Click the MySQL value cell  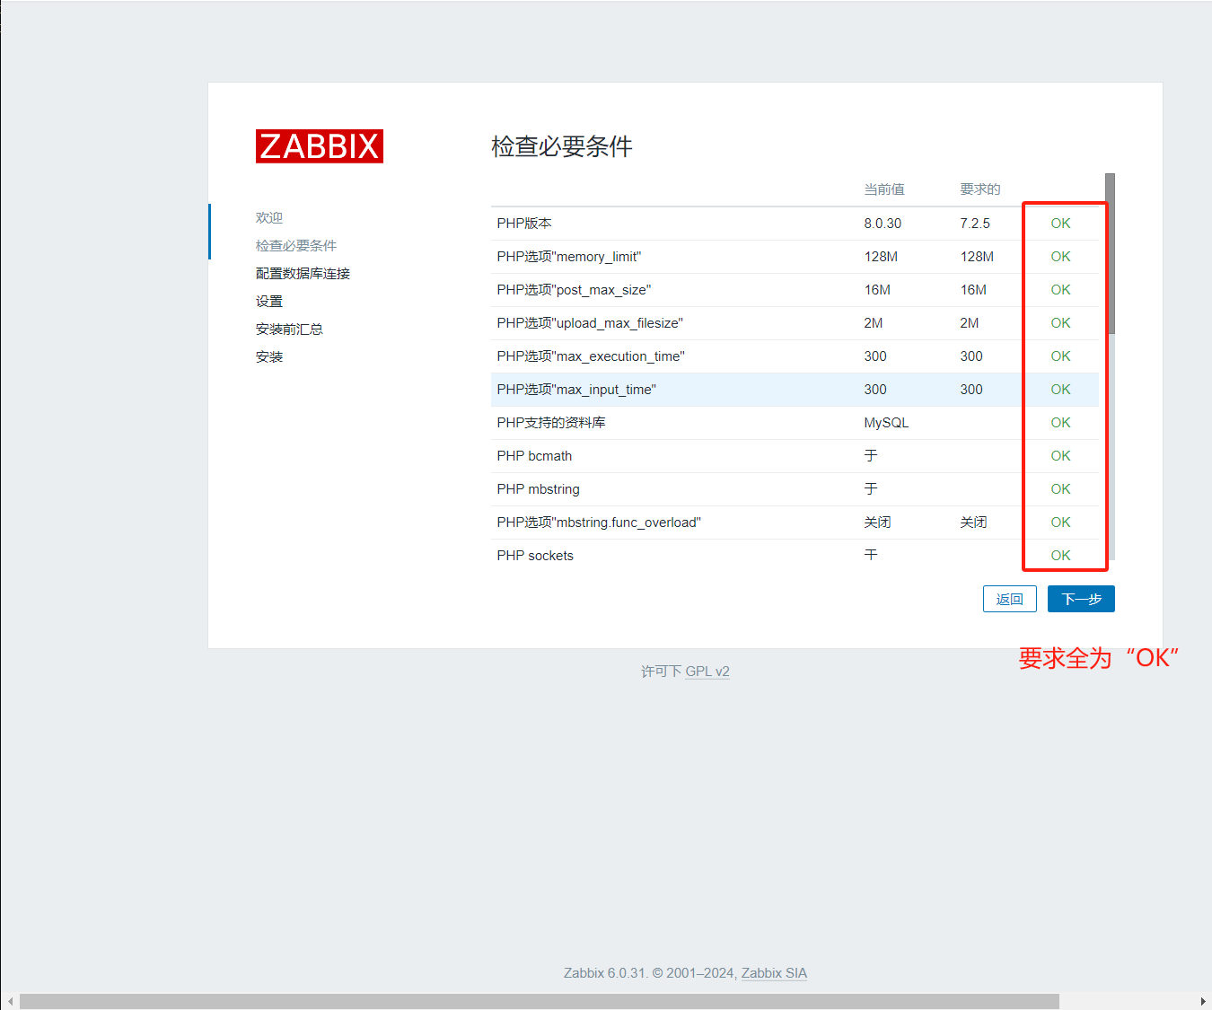click(886, 423)
